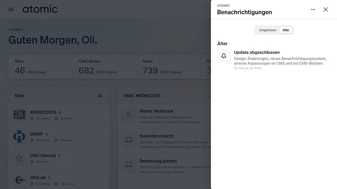Click the DGMP site logo
Screen dimensions: 337x189
pyautogui.click(x=19, y=136)
